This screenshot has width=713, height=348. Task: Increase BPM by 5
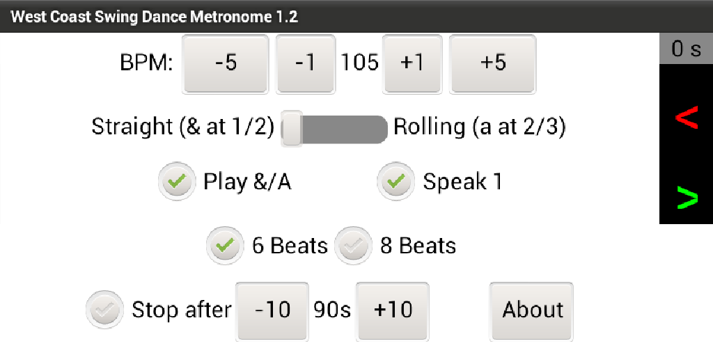tap(492, 63)
